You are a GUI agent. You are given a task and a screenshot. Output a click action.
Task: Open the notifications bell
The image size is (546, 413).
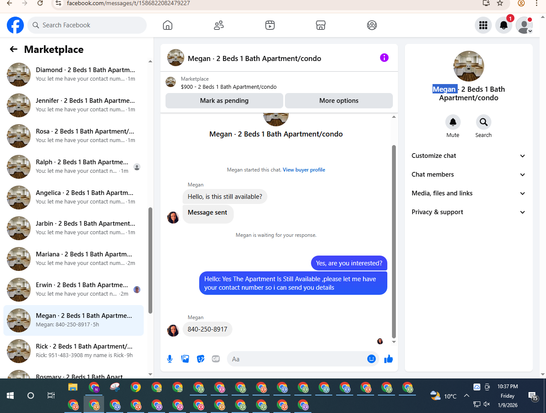(x=504, y=25)
